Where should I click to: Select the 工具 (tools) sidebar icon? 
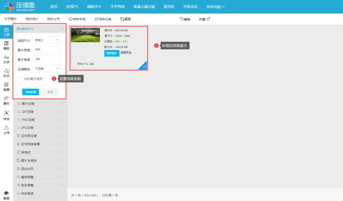6,32
